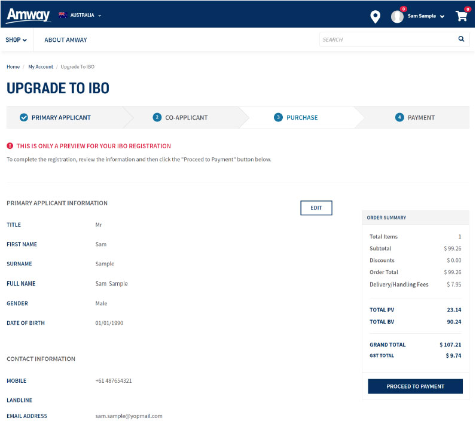Click the Discounts $ 0.00 value
Screen dimensions: 476x436
(454, 260)
